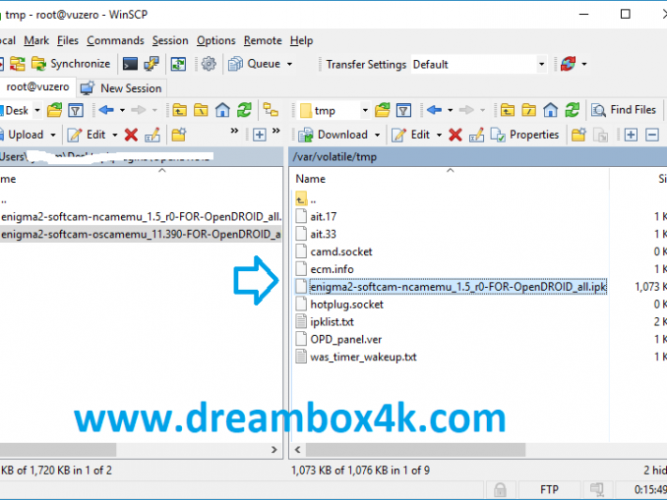Select local oscamemu_11.390 ipk file
The height and width of the screenshot is (500, 667).
click(x=141, y=235)
